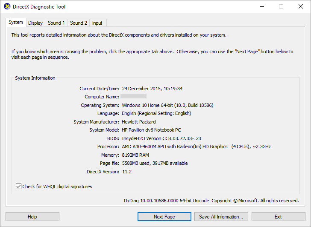Viewport: 311px width, 227px height.
Task: Click the DirectX Diagnostic Tool title text
Action: [x=39, y=7]
